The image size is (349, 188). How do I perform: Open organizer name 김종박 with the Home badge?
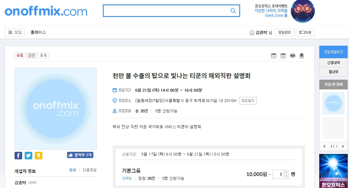20,183
